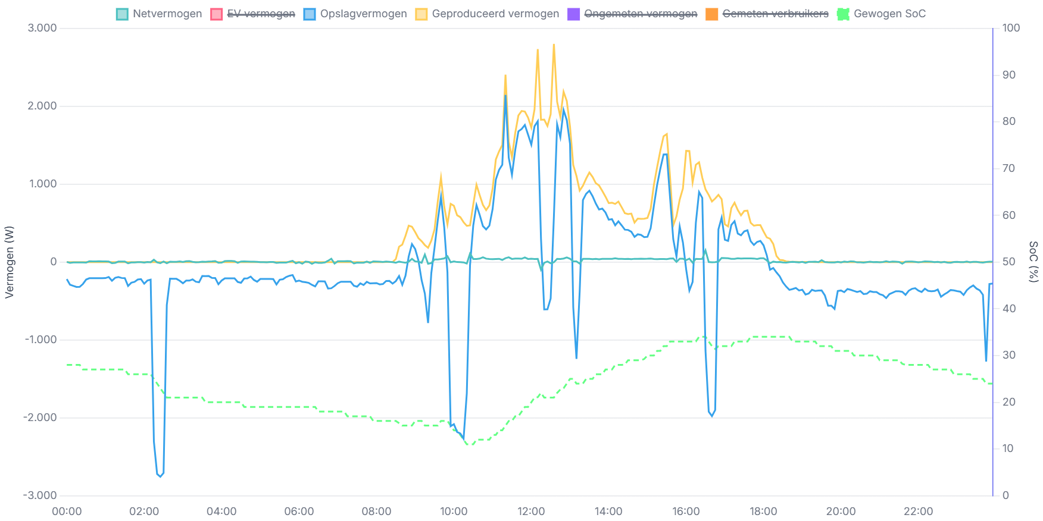Viewport: 1043px width, 521px height.
Task: Click the 18:00 x-axis label
Action: pos(763,511)
